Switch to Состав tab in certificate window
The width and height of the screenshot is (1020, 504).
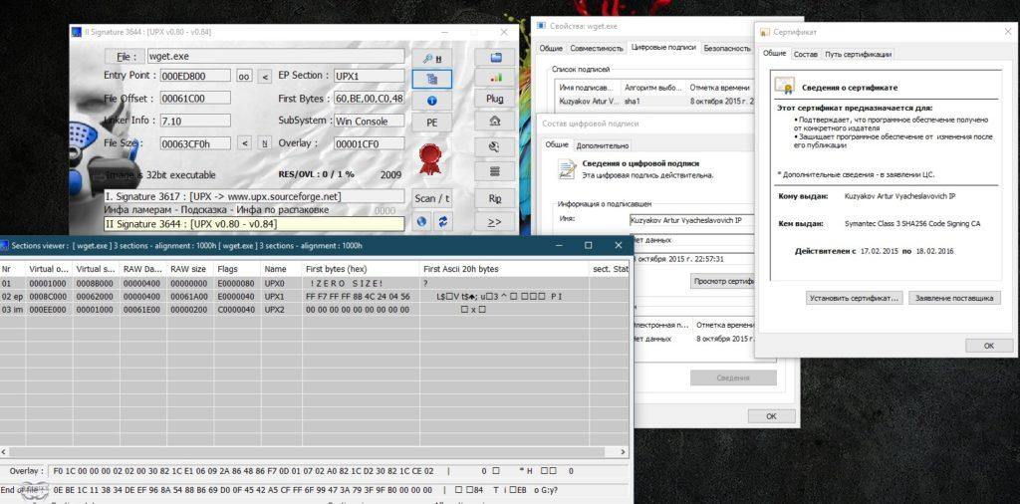[x=805, y=54]
